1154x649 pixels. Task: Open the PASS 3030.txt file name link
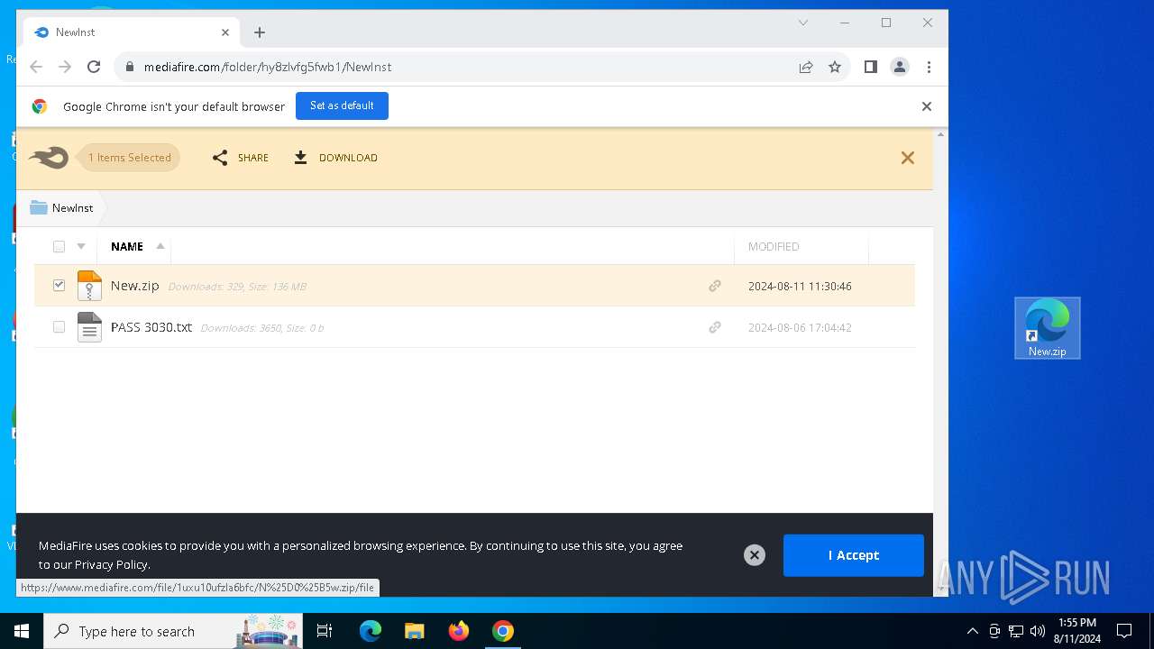pos(151,327)
